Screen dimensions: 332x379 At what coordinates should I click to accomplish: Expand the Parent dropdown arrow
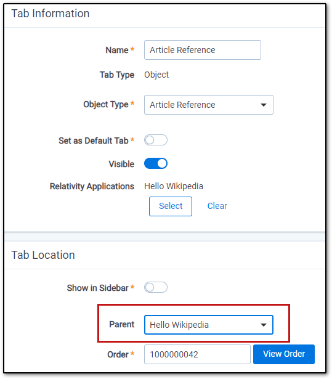click(264, 325)
